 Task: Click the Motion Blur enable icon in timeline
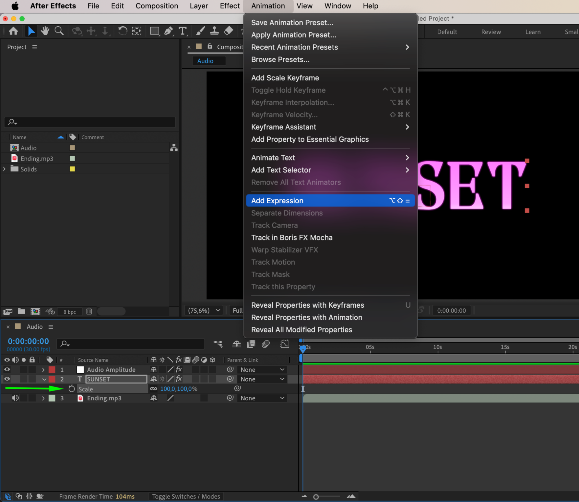266,344
